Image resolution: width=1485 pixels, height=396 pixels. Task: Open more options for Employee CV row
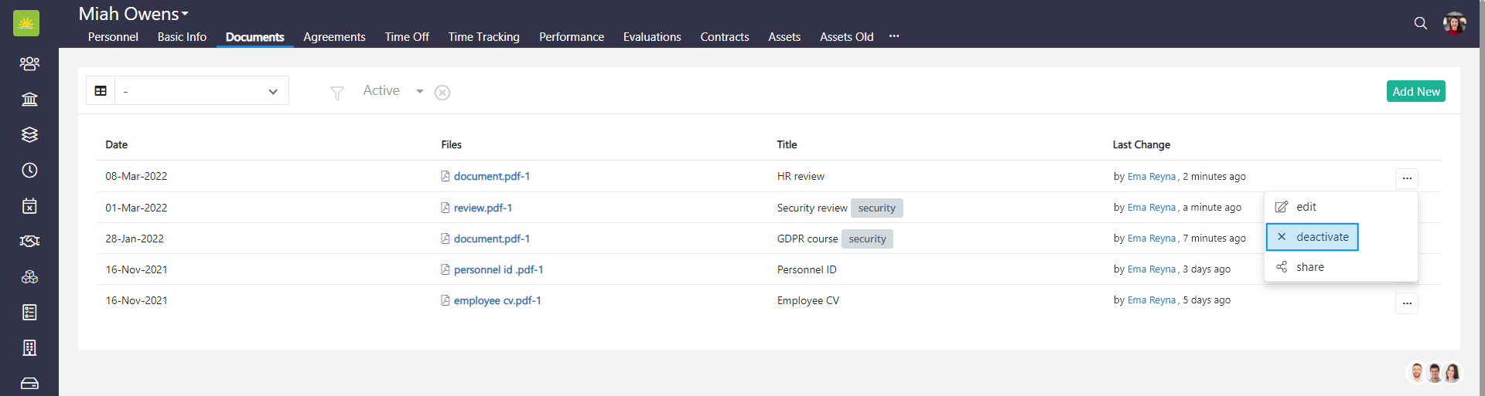(1406, 303)
